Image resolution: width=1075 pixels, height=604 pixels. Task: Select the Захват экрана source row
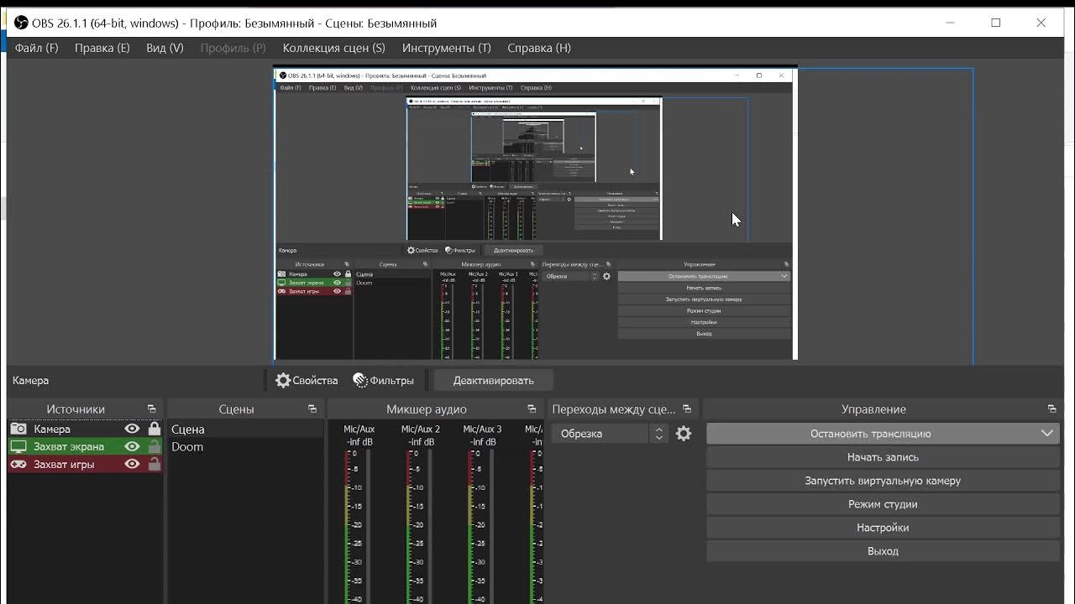(x=85, y=446)
